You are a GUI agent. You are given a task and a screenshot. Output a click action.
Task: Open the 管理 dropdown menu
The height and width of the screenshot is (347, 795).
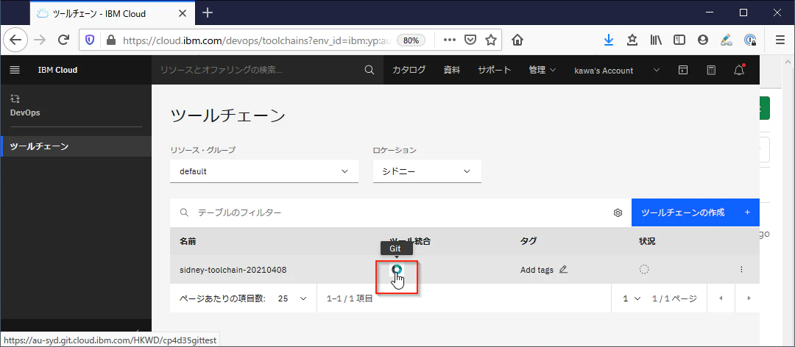(543, 70)
